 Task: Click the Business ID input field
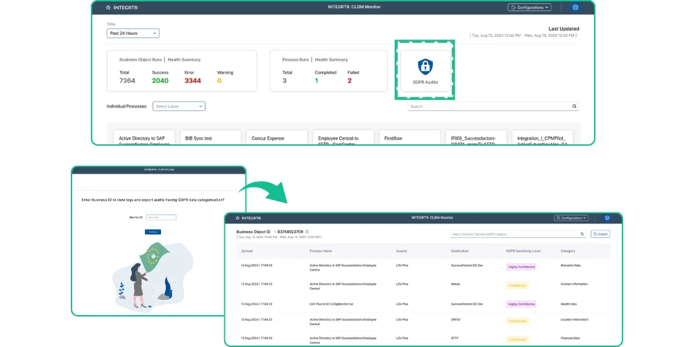(x=161, y=217)
